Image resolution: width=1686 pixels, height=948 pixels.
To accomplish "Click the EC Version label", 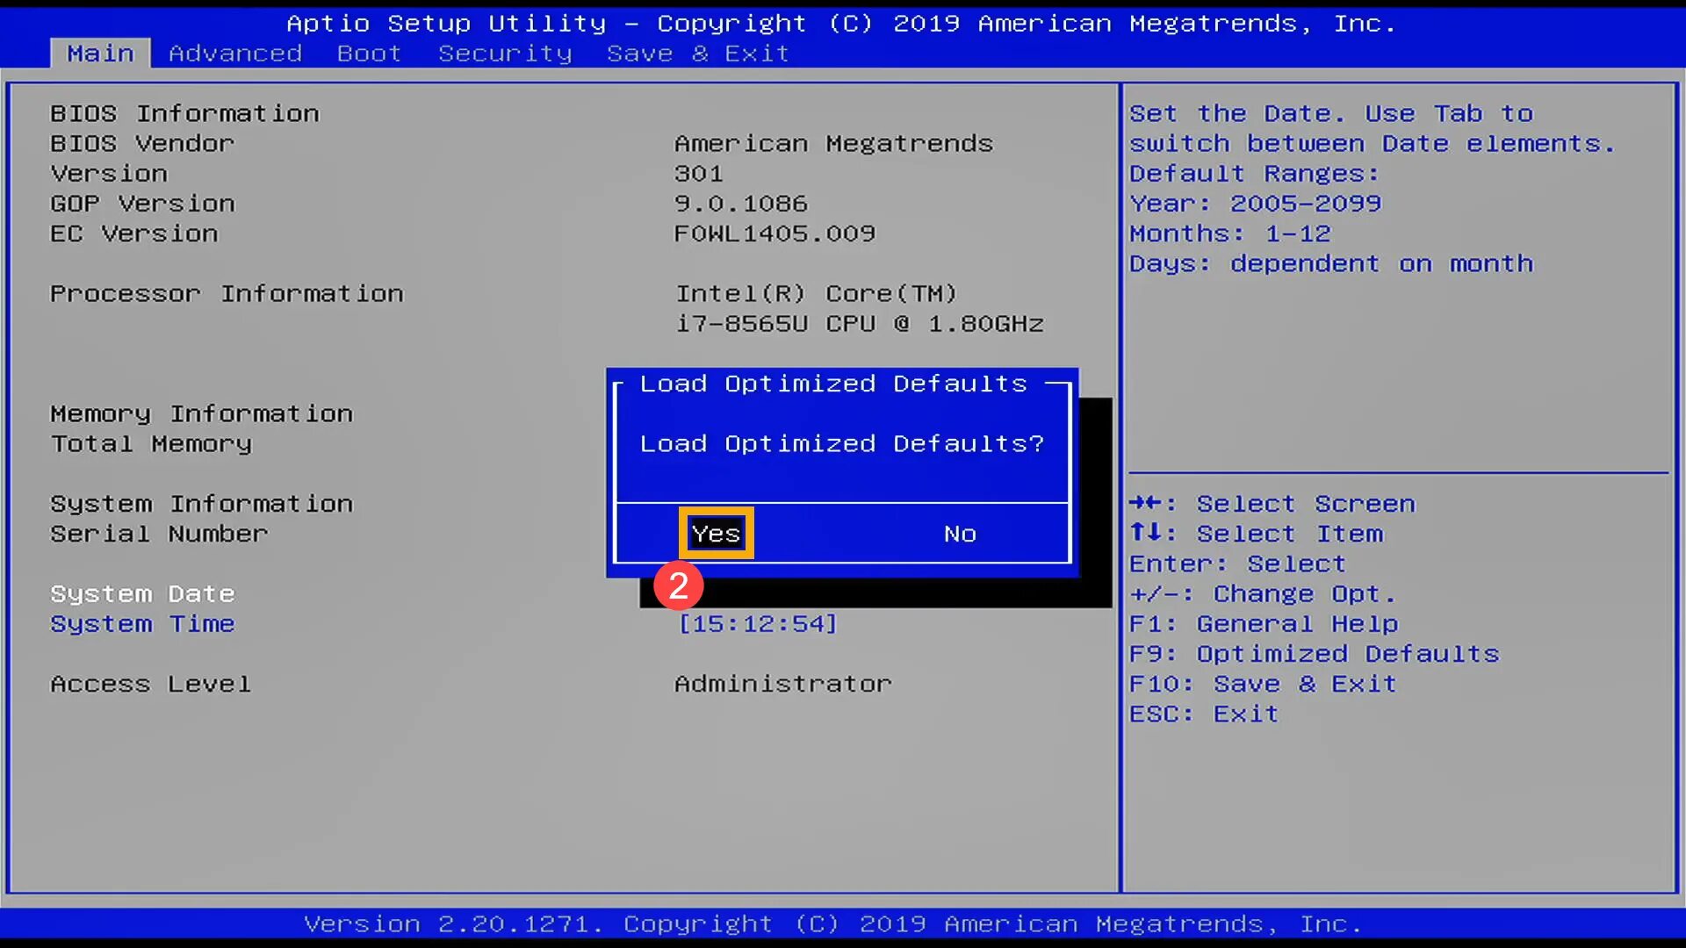I will point(134,233).
